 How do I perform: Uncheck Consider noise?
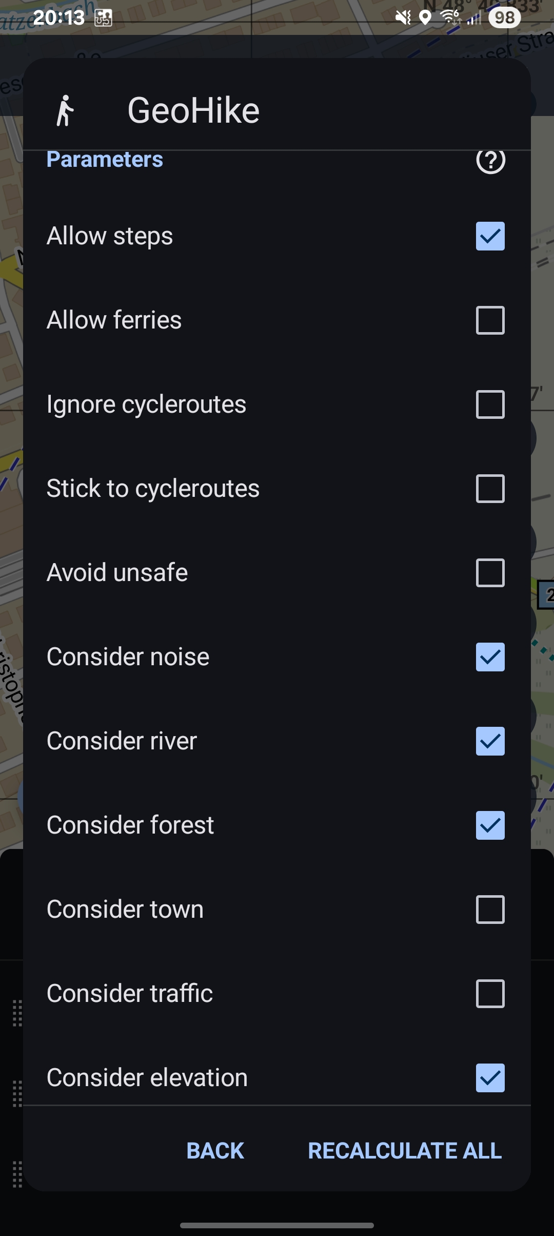[490, 657]
